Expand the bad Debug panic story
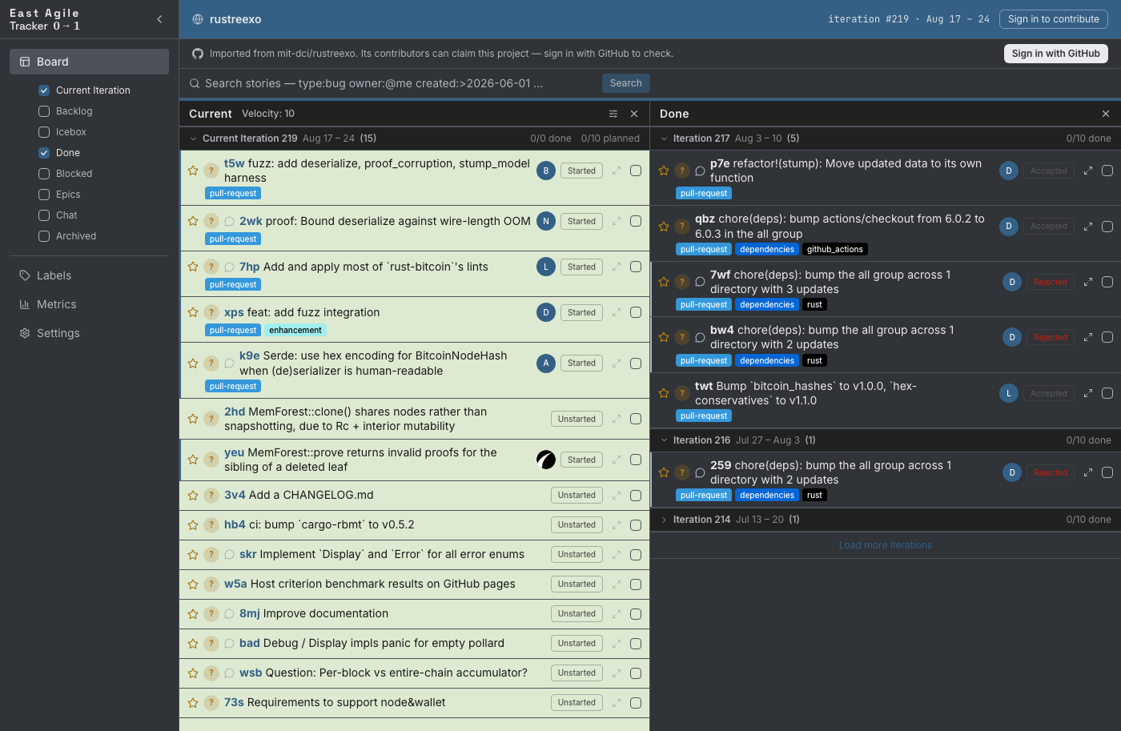The width and height of the screenshot is (1121, 731). click(617, 644)
